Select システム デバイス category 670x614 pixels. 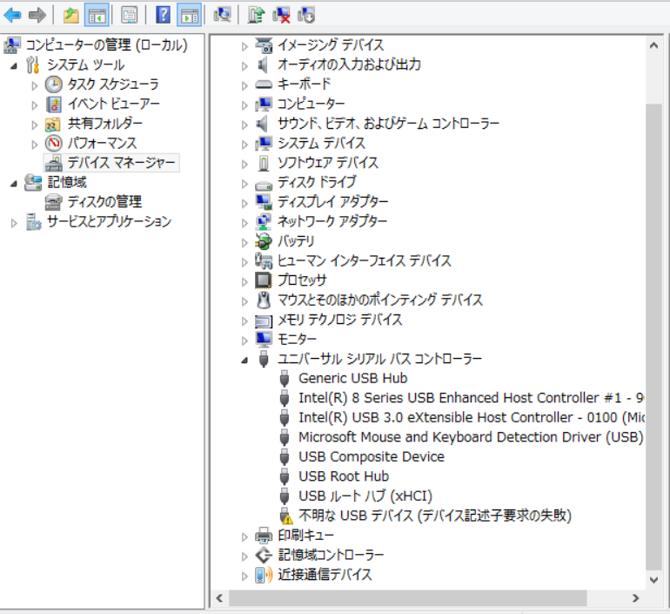[321, 143]
